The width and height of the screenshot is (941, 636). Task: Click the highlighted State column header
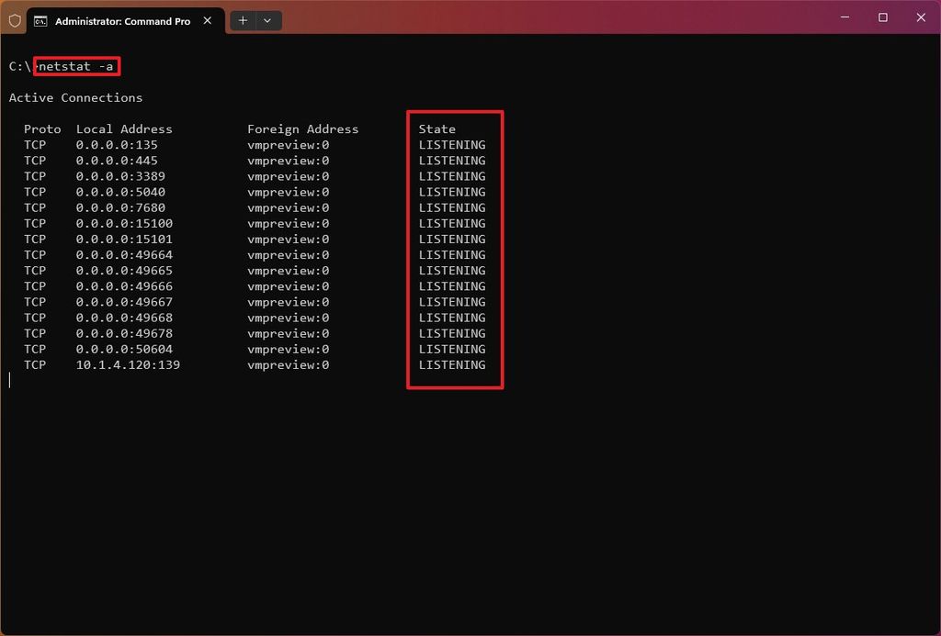point(436,128)
